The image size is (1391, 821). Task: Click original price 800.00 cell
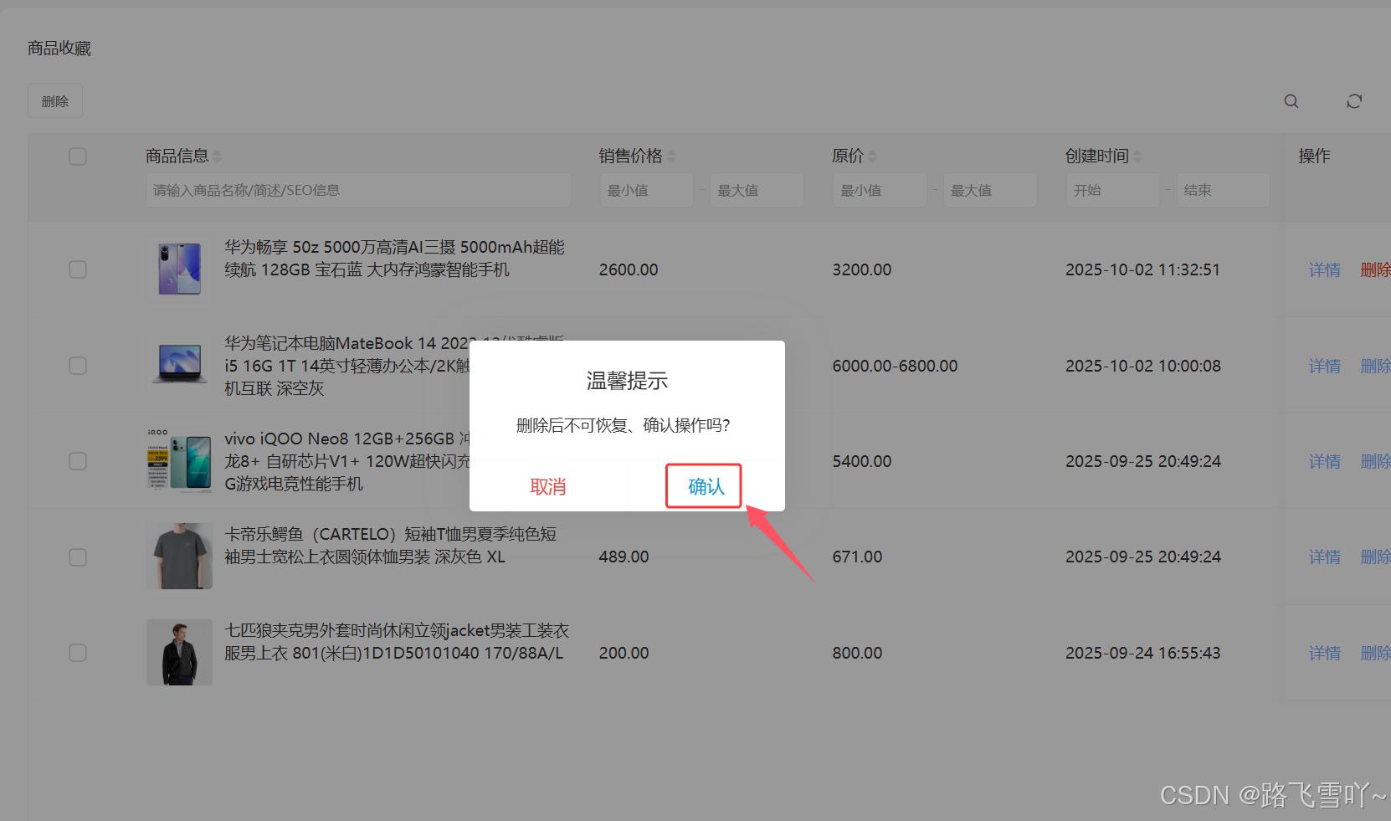coord(857,653)
